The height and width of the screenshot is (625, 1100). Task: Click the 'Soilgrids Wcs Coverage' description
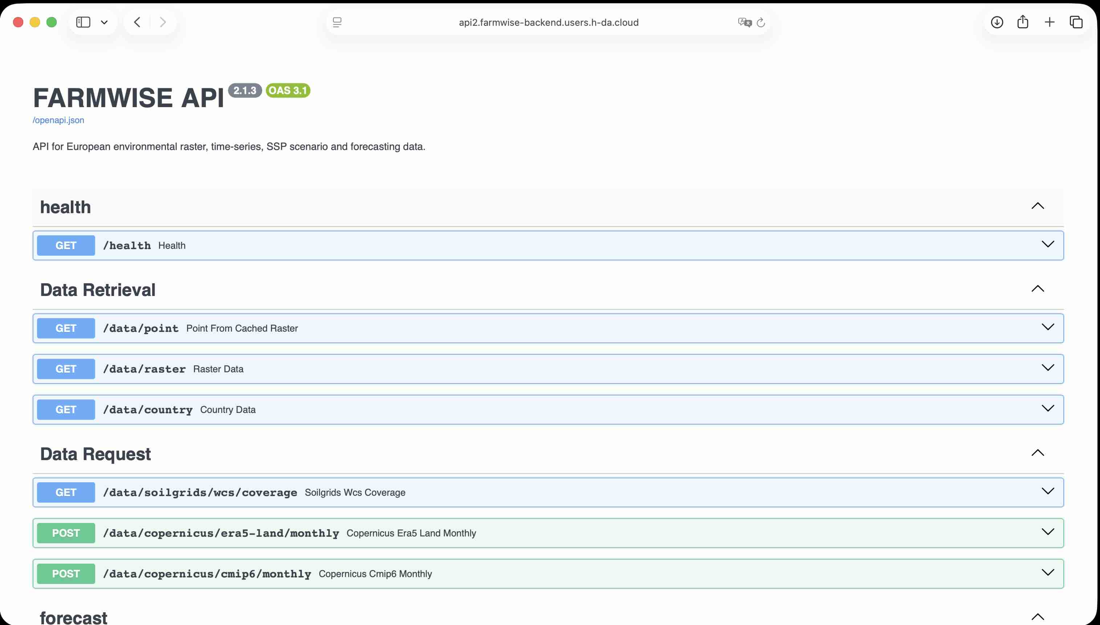(355, 493)
